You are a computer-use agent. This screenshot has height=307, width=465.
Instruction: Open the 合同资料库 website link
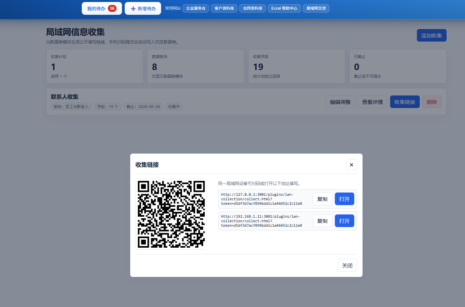pos(253,8)
